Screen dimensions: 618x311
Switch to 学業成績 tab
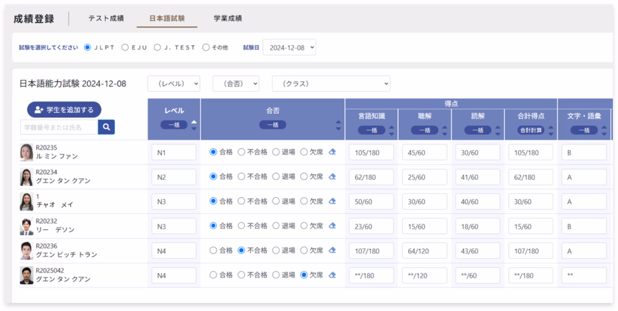(x=228, y=18)
